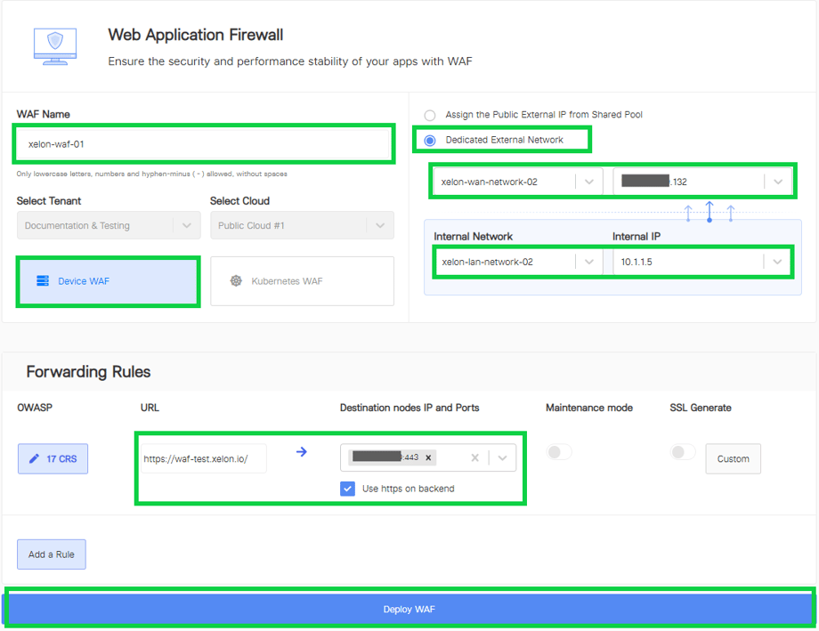Viewport: 819px width, 631px height.
Task: Toggle the SSL Generate switch
Action: coord(683,452)
